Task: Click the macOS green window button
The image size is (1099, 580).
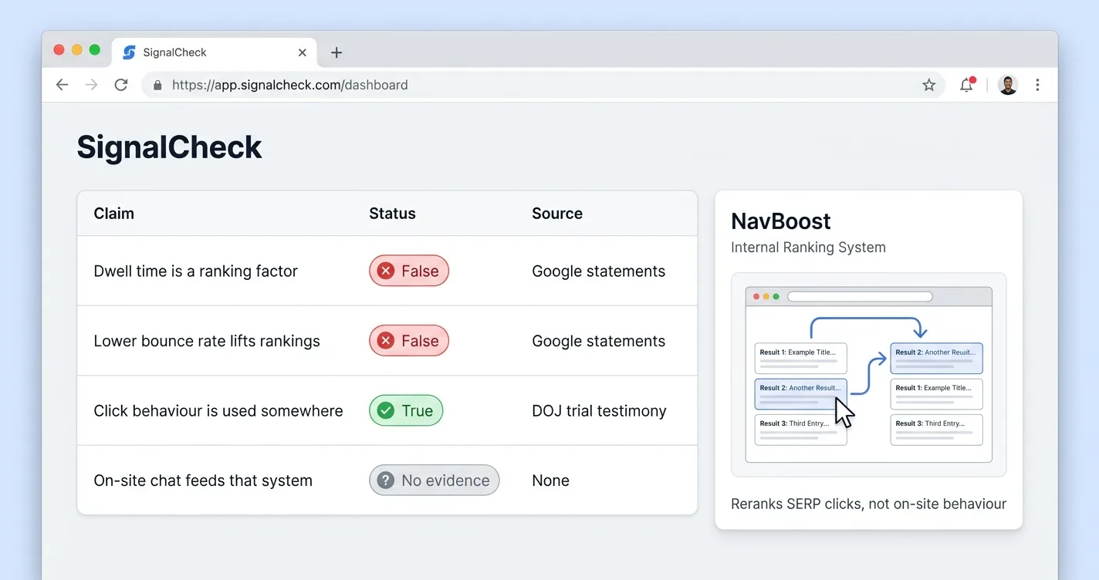Action: [x=95, y=50]
